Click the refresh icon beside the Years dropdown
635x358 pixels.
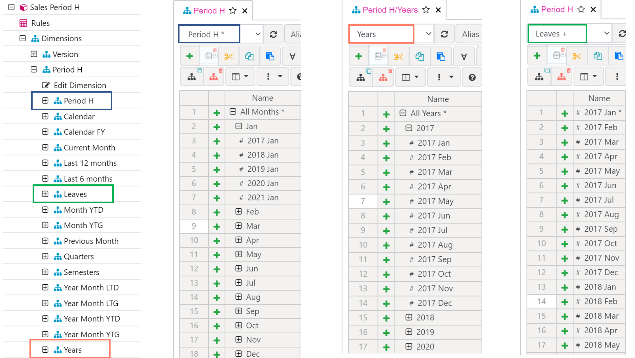pyautogui.click(x=444, y=34)
